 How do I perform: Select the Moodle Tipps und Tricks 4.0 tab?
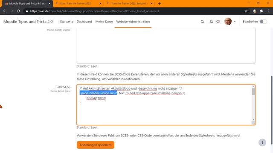(27, 3)
